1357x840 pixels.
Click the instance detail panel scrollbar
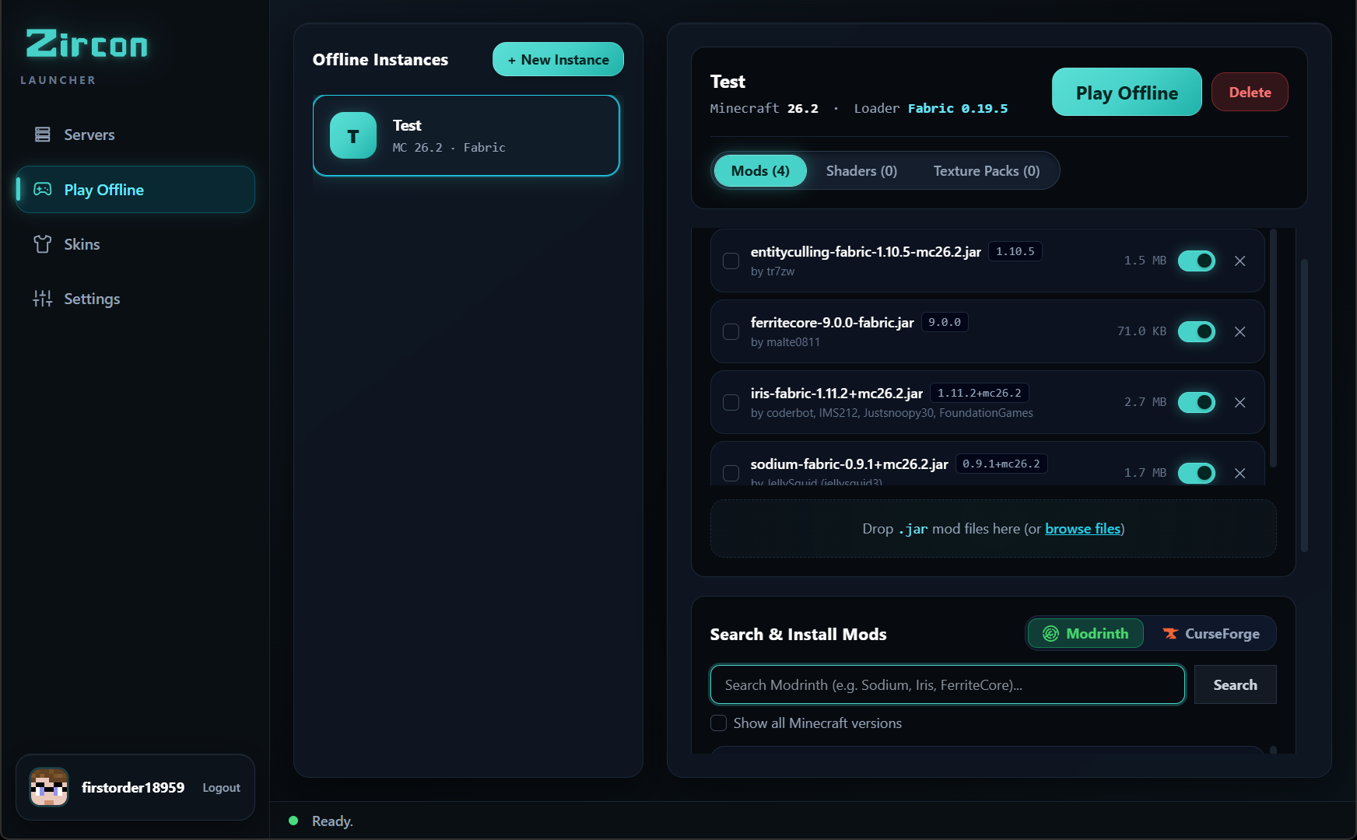[1304, 404]
